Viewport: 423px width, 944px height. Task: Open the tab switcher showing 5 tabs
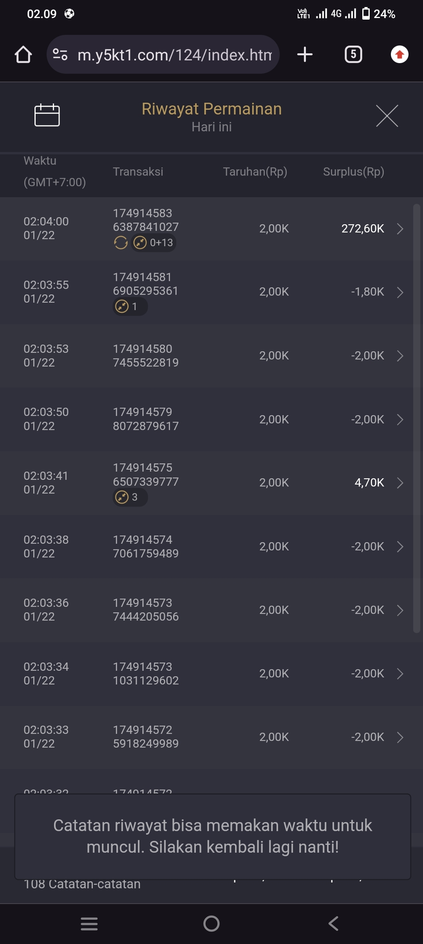click(353, 54)
